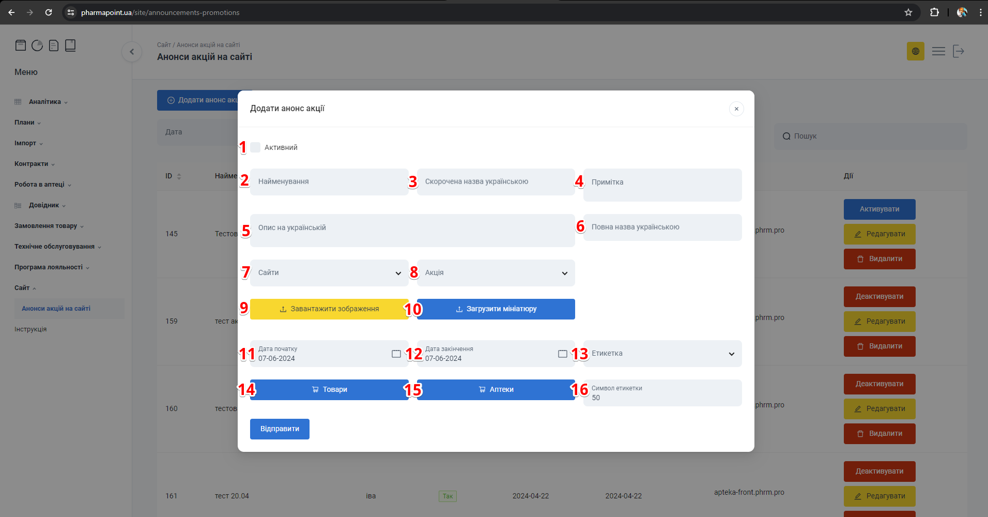Collapse sidebar with the left chevron button
This screenshot has height=517, width=988.
[x=132, y=52]
